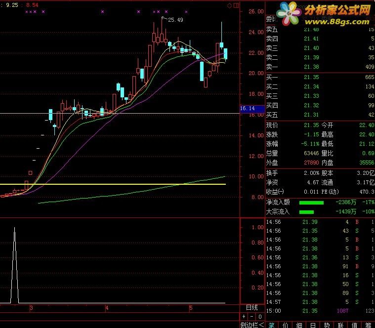The height and width of the screenshot is (328, 375).
Task: Select the 15:00 closing tick row
Action: coord(320,311)
